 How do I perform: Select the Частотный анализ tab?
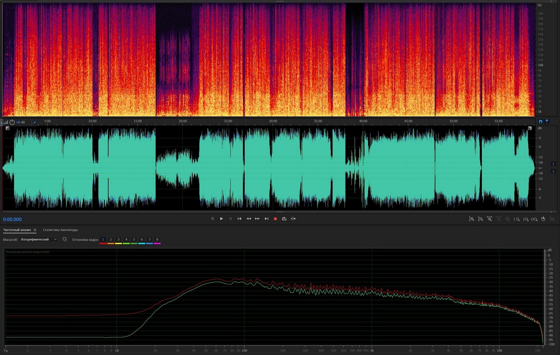pyautogui.click(x=17, y=230)
